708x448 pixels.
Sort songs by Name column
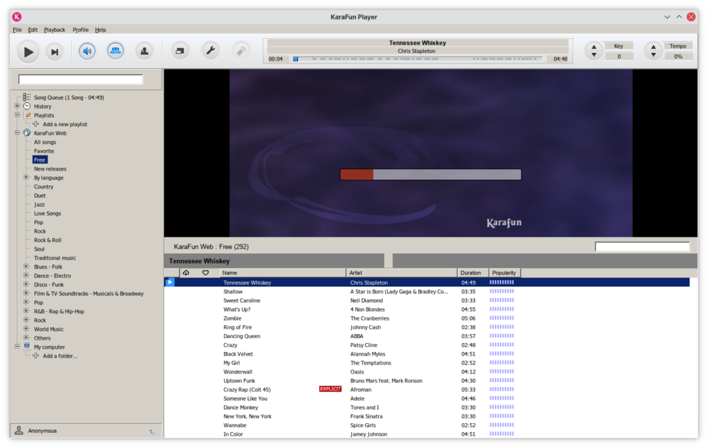pos(283,273)
